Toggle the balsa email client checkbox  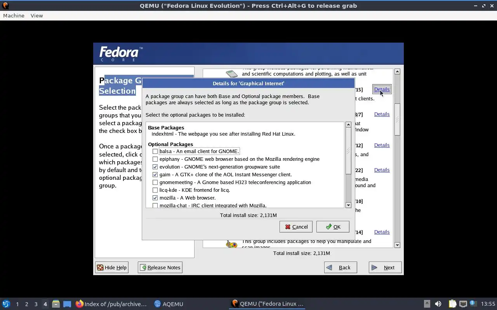(x=155, y=151)
